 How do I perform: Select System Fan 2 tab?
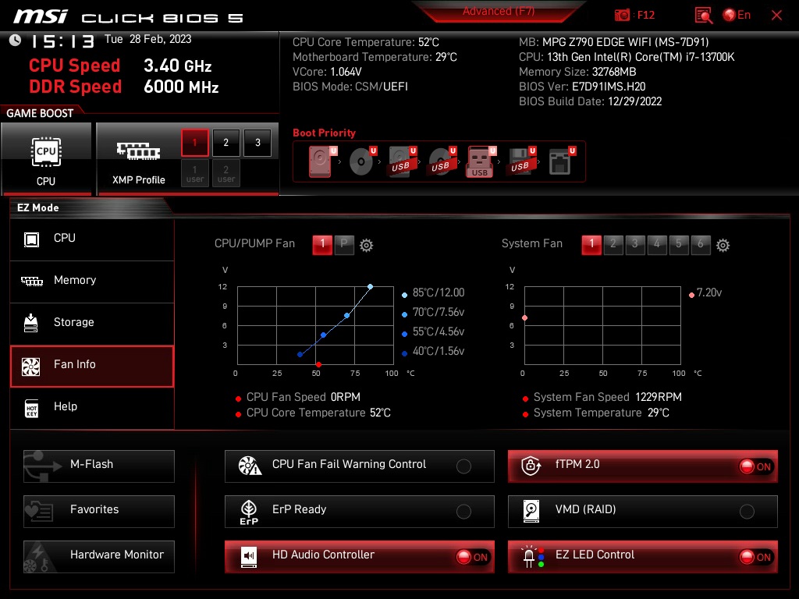point(613,244)
